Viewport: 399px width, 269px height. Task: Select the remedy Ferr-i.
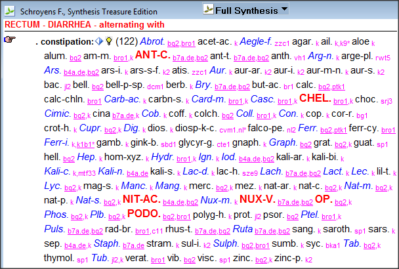pos(56,142)
